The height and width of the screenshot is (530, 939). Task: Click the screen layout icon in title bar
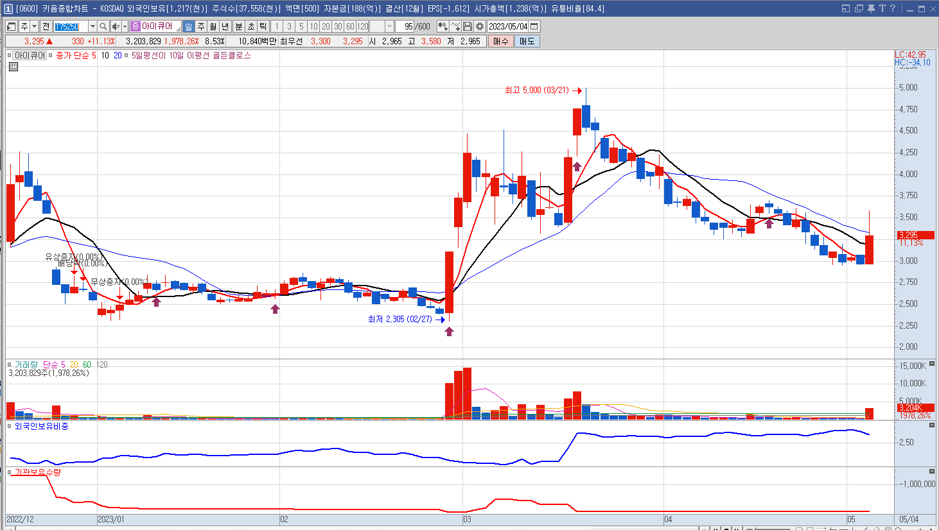point(846,8)
